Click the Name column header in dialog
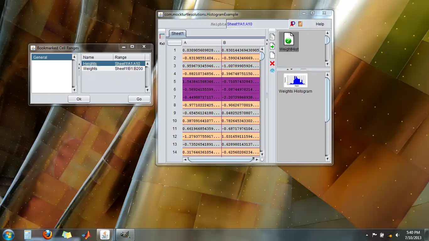429x241 pixels. point(97,57)
